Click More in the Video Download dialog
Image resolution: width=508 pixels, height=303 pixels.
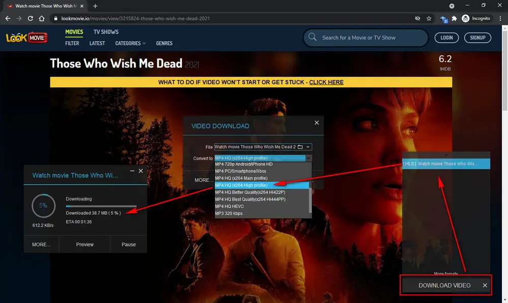(x=204, y=180)
